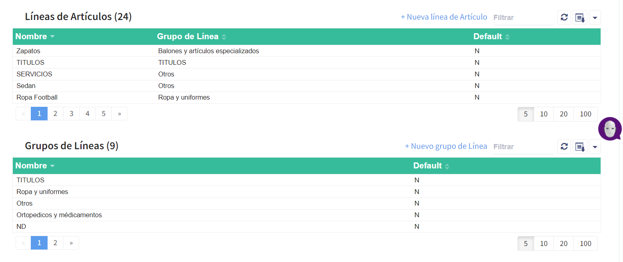This screenshot has width=623, height=262.
Task: Click '+ Nueva línea de Artículo' link
Action: [x=444, y=17]
